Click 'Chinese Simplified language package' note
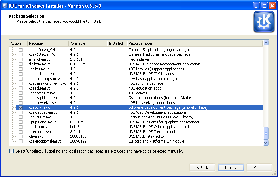 159,50
